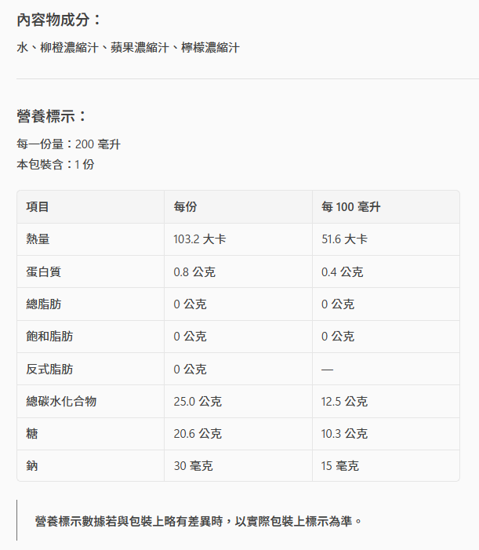Click the disclaimer note about 實際包裝上標示為準
Image resolution: width=479 pixels, height=550 pixels.
point(199,521)
